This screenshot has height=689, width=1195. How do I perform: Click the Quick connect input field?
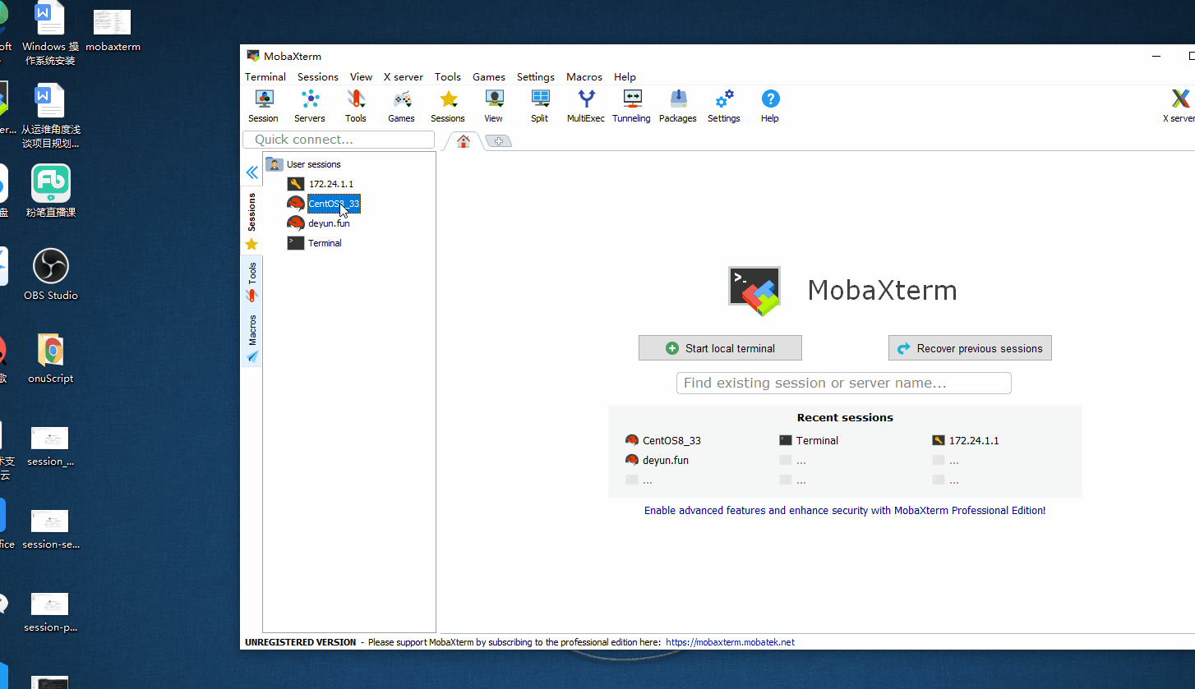pos(339,140)
